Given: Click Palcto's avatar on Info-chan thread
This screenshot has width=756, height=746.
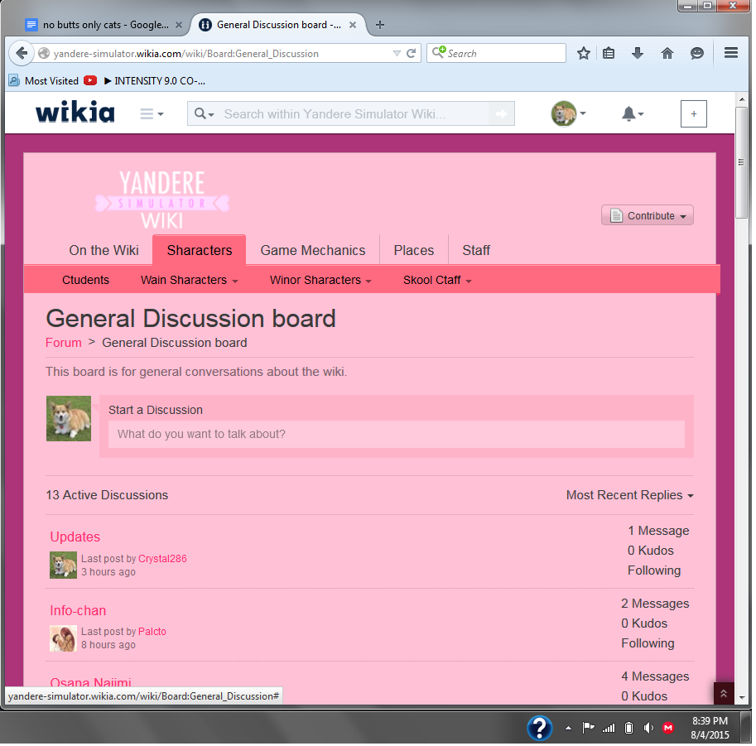Looking at the screenshot, I should click(x=63, y=638).
